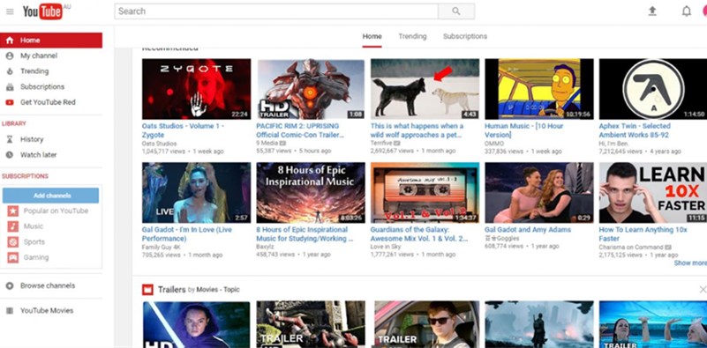Open the upload arrow icon
Screen dimensions: 707x348
click(x=652, y=11)
